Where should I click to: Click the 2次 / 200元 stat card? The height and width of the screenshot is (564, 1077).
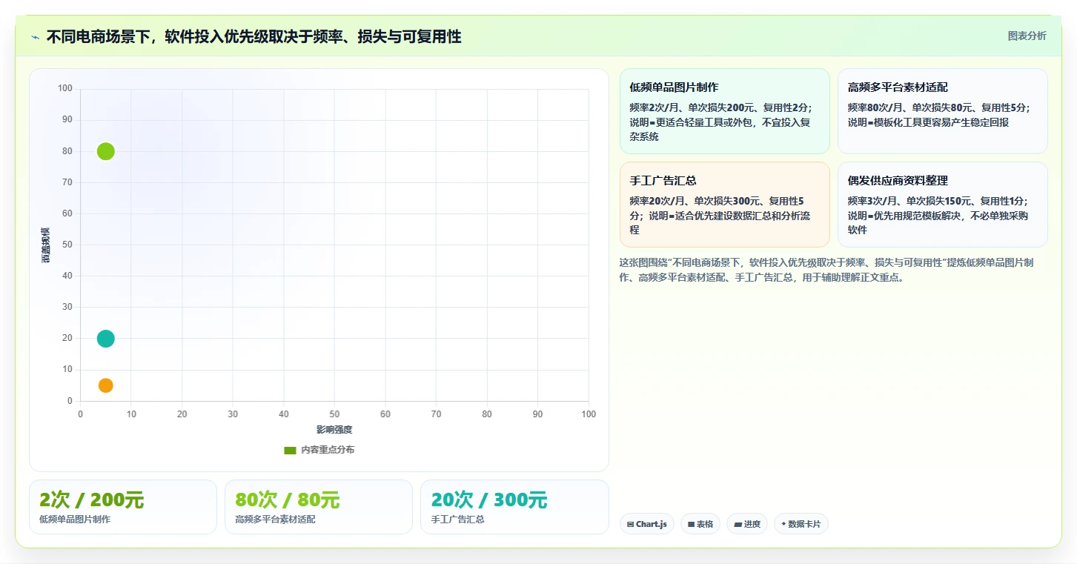pyautogui.click(x=123, y=507)
